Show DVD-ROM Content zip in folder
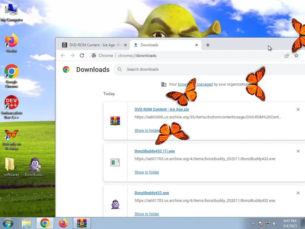This screenshot has width=305, height=229. click(x=147, y=131)
